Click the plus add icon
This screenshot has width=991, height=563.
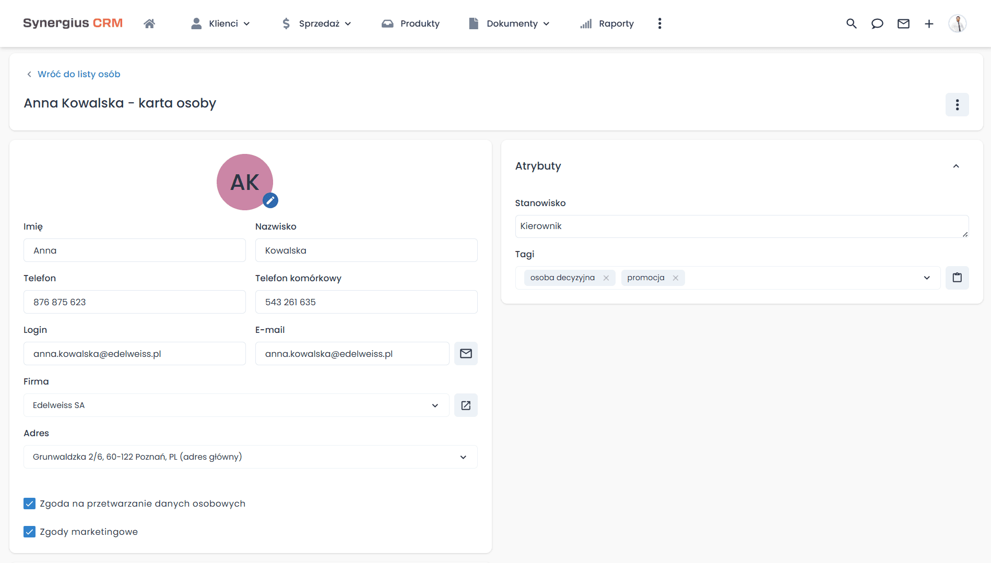929,23
